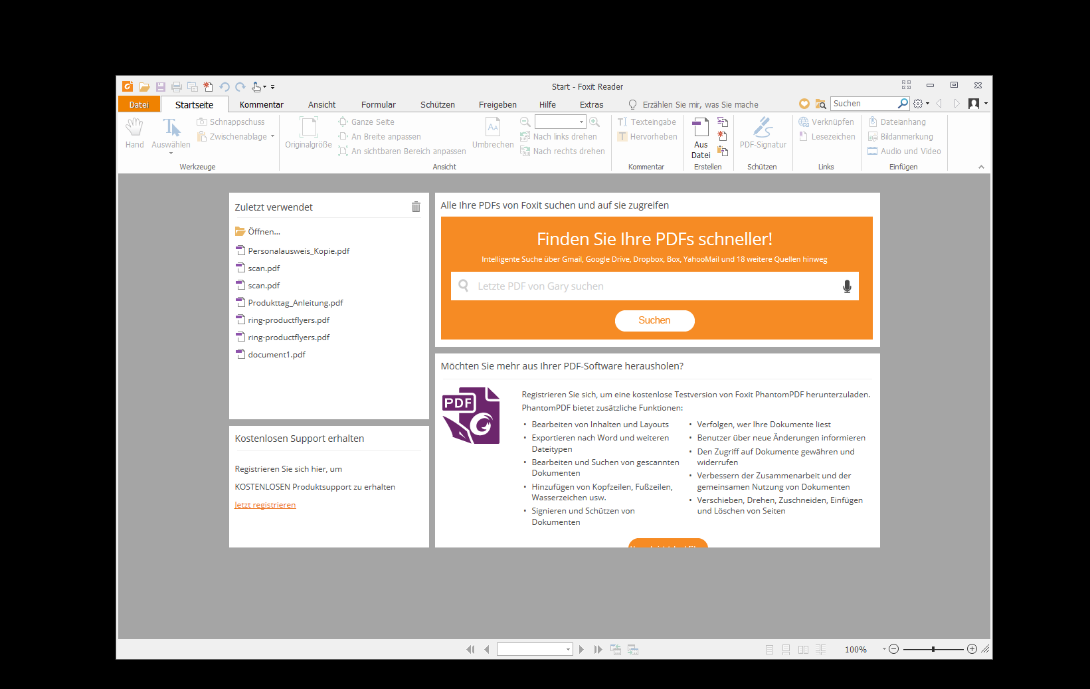Choose Ganze Seite fit option
The height and width of the screenshot is (689, 1090).
coord(366,122)
